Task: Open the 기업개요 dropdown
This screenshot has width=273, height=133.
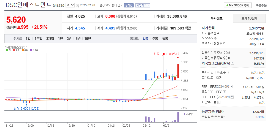Action: pos(143,5)
